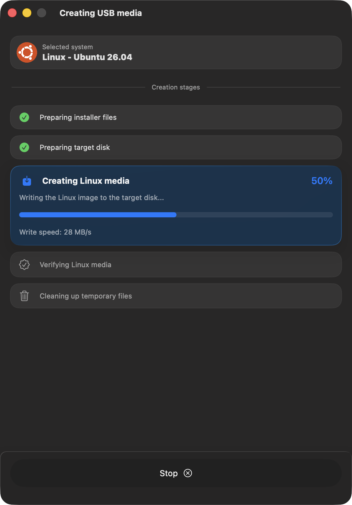Select the Cleaning up temporary files stage
Screen dimensions: 352x505
[176, 296]
